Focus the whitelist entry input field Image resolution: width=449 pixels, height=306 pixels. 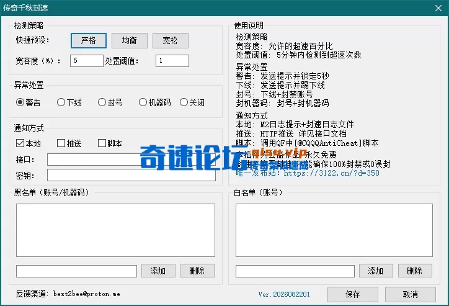pyautogui.click(x=295, y=271)
